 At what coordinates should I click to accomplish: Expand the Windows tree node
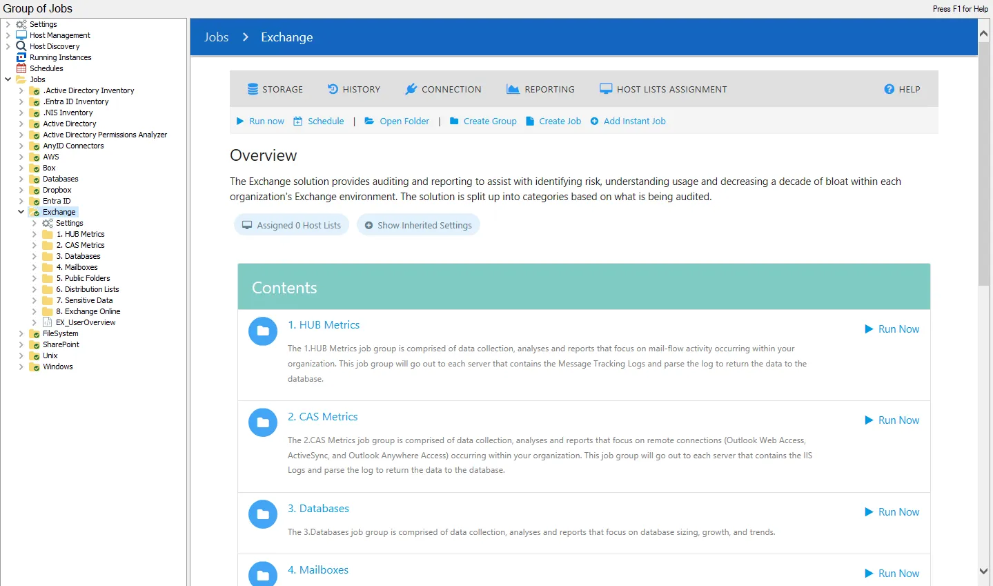click(21, 367)
